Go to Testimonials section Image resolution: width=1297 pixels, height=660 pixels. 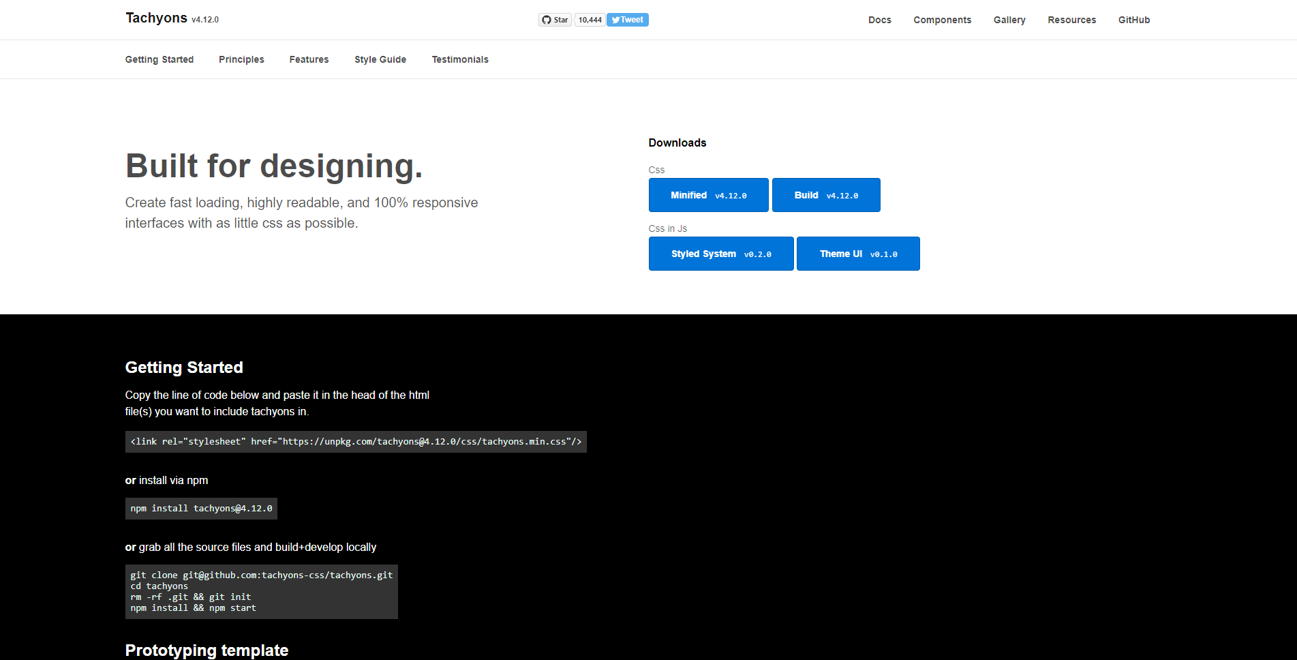click(460, 59)
